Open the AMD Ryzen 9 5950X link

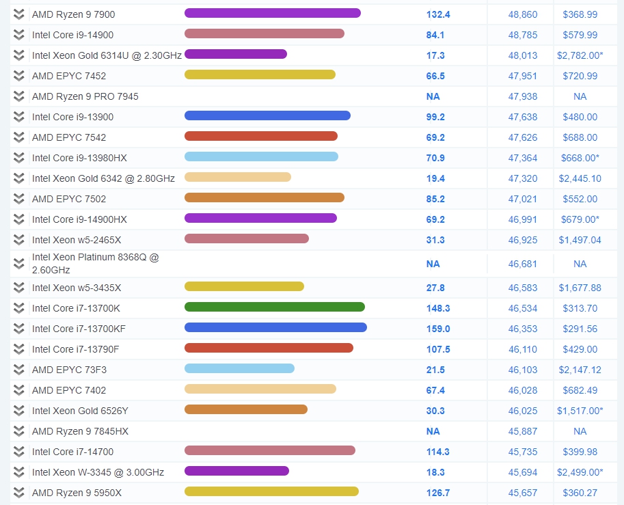pos(77,493)
